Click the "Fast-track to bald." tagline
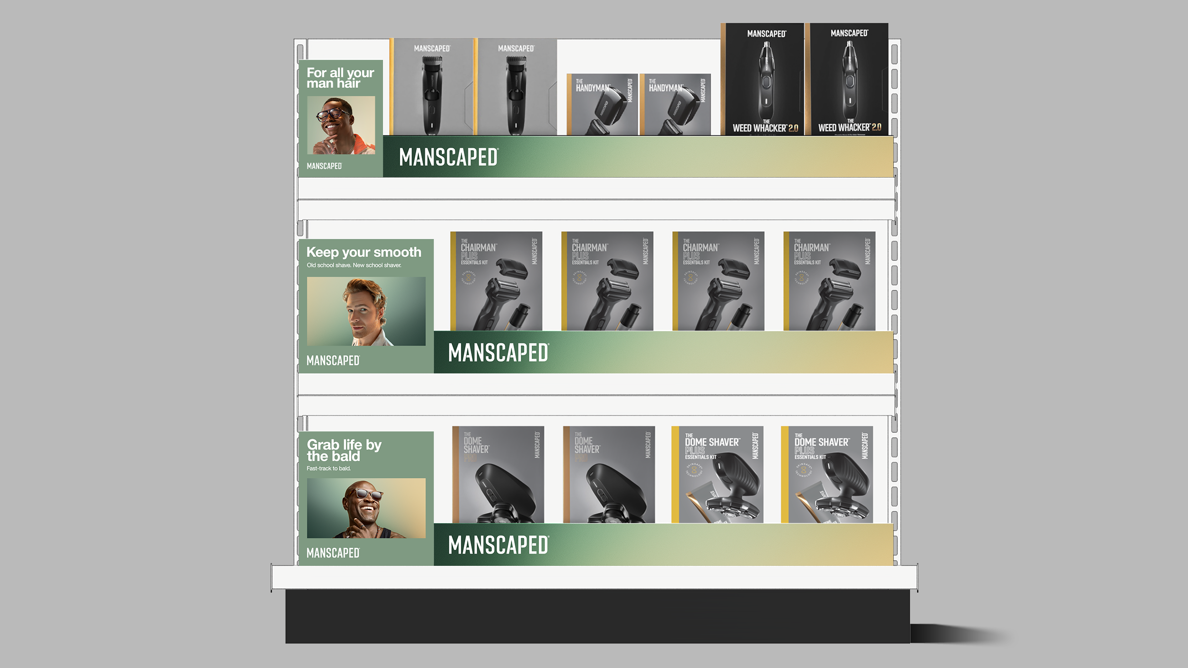Screen dimensions: 1188x668 tap(329, 468)
